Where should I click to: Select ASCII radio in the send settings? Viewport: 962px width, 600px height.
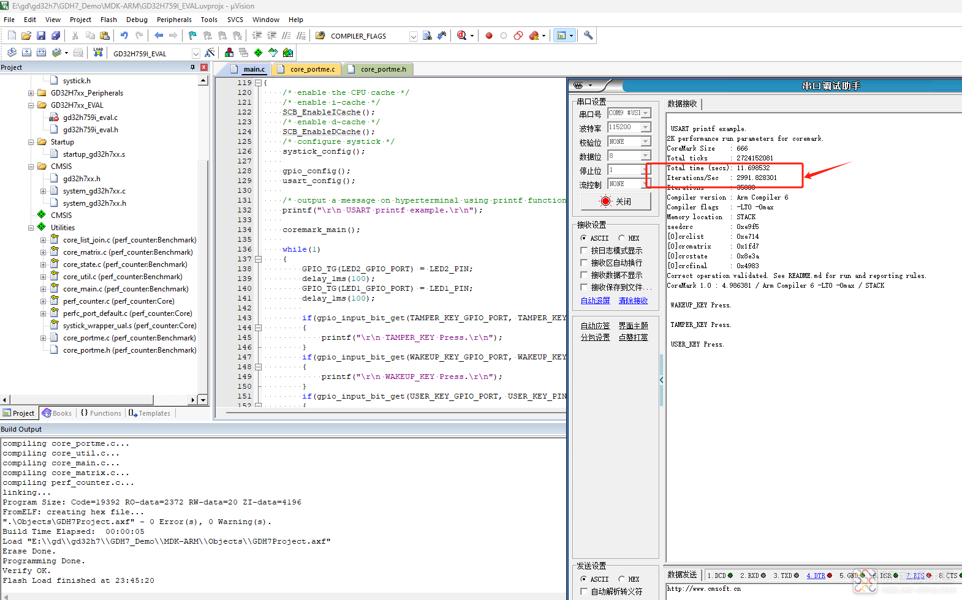coord(583,579)
